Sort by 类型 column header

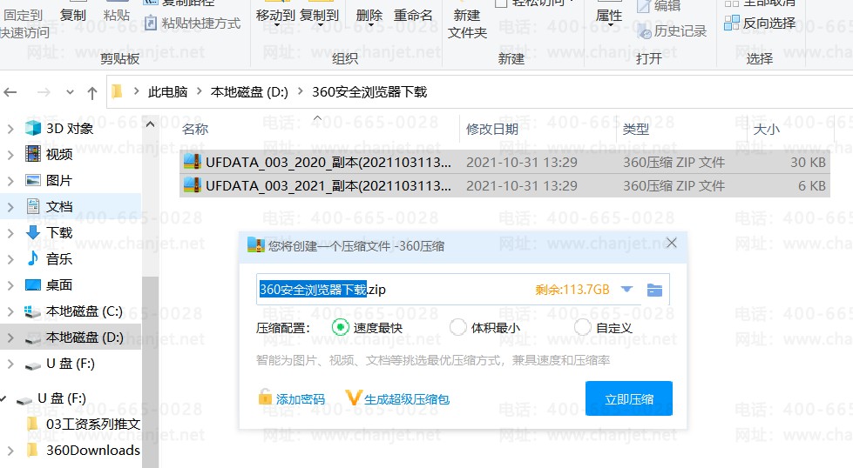click(635, 129)
